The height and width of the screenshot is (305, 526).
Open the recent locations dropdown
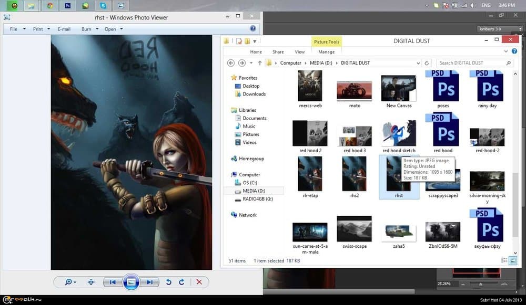pos(251,63)
